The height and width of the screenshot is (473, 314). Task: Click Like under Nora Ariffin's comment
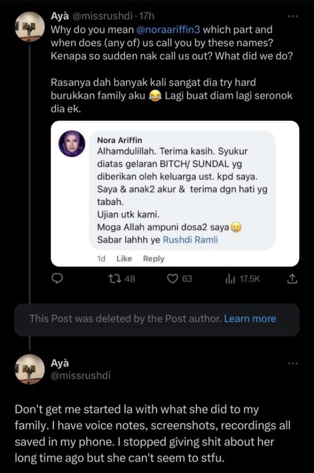(x=124, y=258)
